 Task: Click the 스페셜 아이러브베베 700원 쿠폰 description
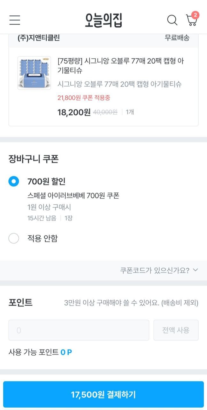pyautogui.click(x=73, y=196)
